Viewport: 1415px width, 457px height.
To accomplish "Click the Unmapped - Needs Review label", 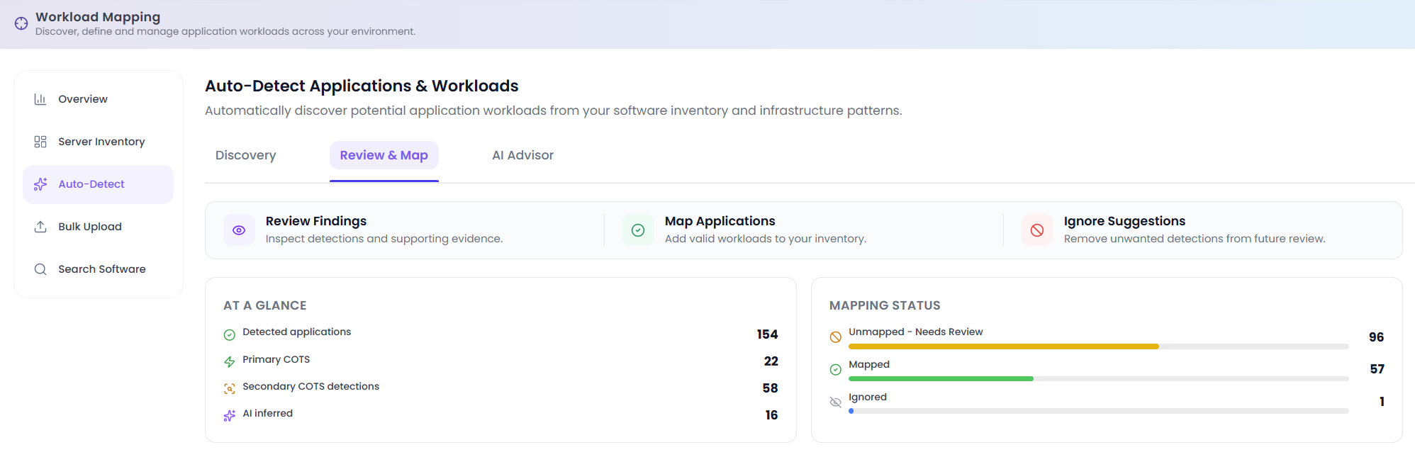I will (916, 332).
